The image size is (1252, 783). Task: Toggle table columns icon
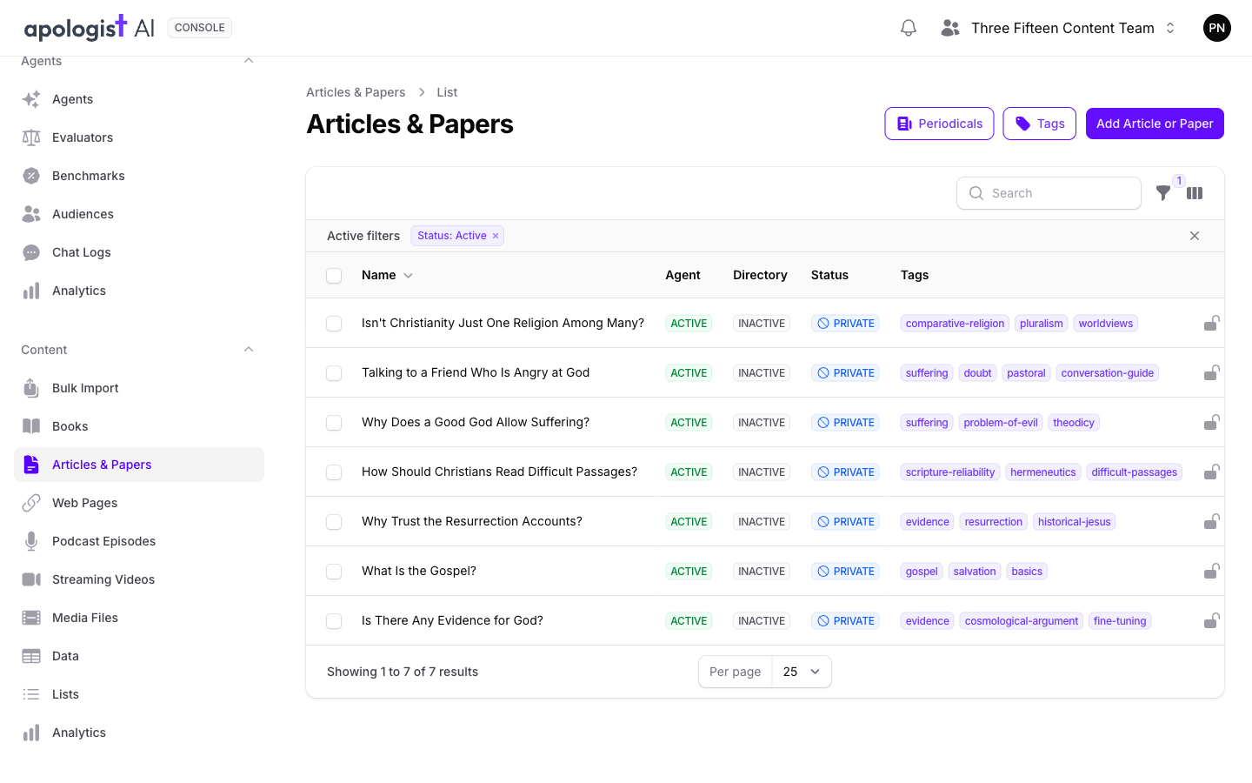coord(1195,193)
